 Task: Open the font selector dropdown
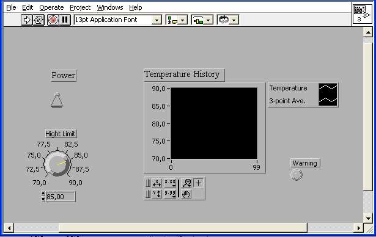click(x=157, y=20)
